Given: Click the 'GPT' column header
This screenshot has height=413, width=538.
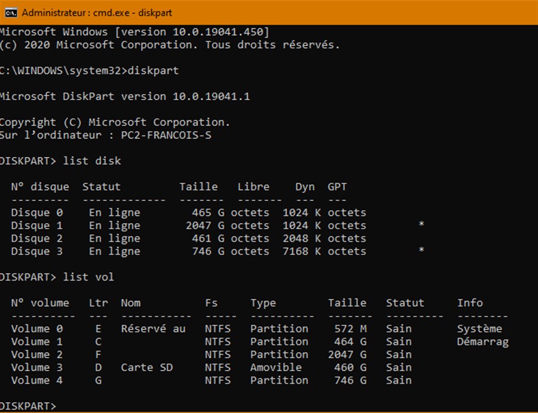Looking at the screenshot, I should click(x=337, y=187).
